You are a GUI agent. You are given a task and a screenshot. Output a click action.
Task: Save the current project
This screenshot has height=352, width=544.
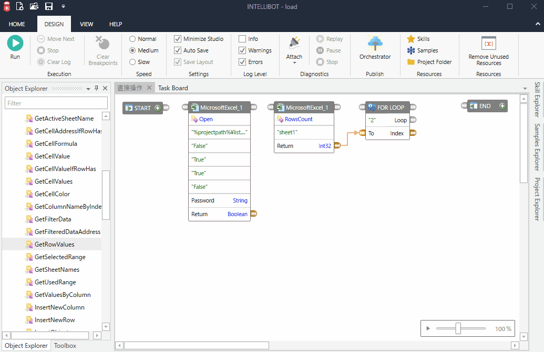click(x=49, y=6)
